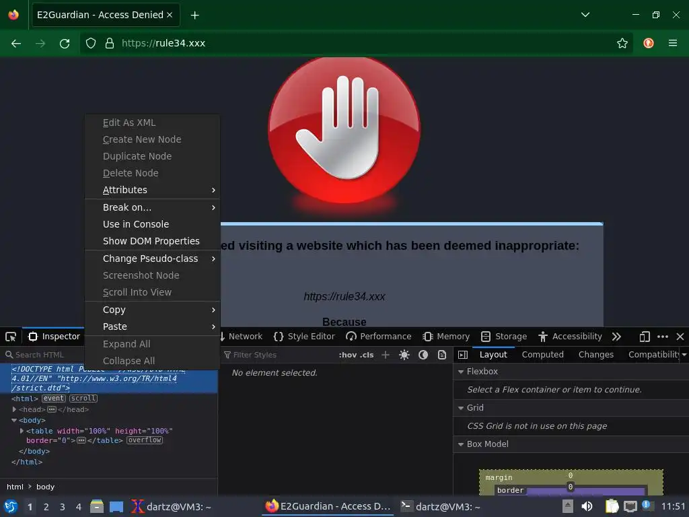689x517 pixels.
Task: Open the tracking protection shield icon
Action: [91, 43]
